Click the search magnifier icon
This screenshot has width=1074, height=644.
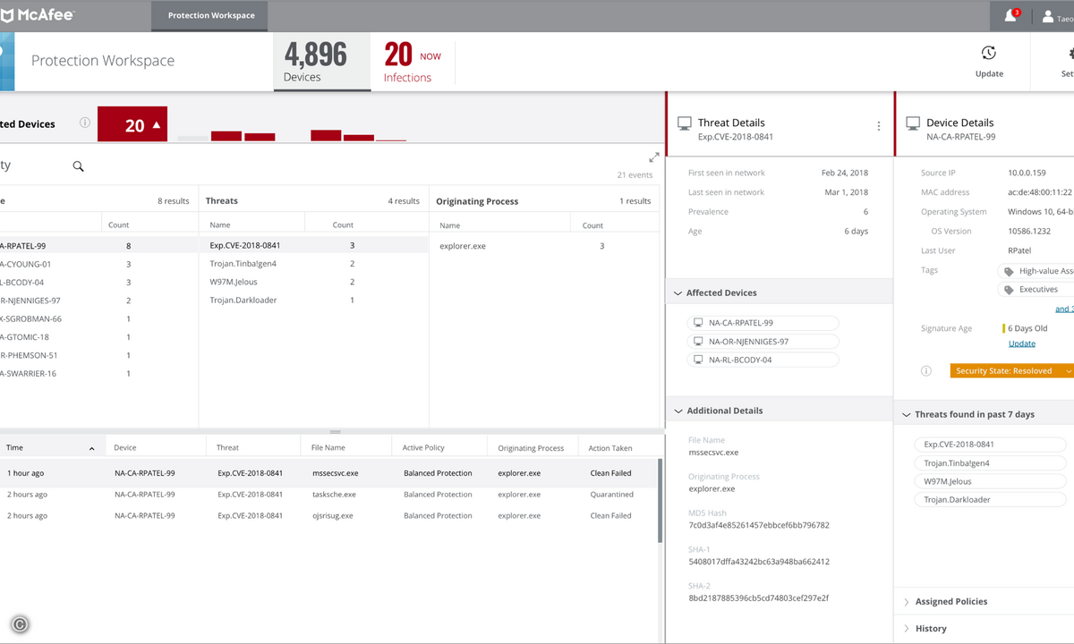coord(78,166)
